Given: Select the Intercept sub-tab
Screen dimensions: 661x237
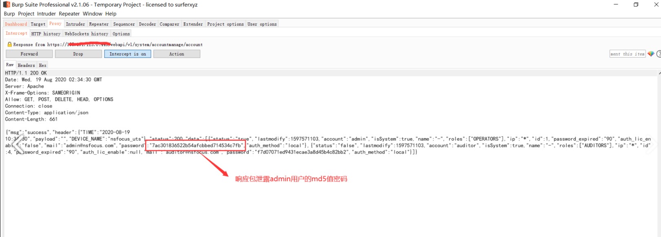Looking at the screenshot, I should coord(16,33).
